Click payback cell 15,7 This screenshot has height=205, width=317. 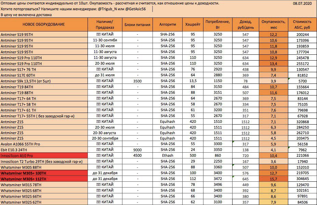coord(273,179)
